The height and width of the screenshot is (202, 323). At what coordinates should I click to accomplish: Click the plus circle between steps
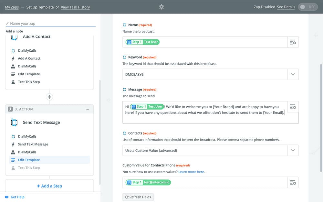(49, 97)
